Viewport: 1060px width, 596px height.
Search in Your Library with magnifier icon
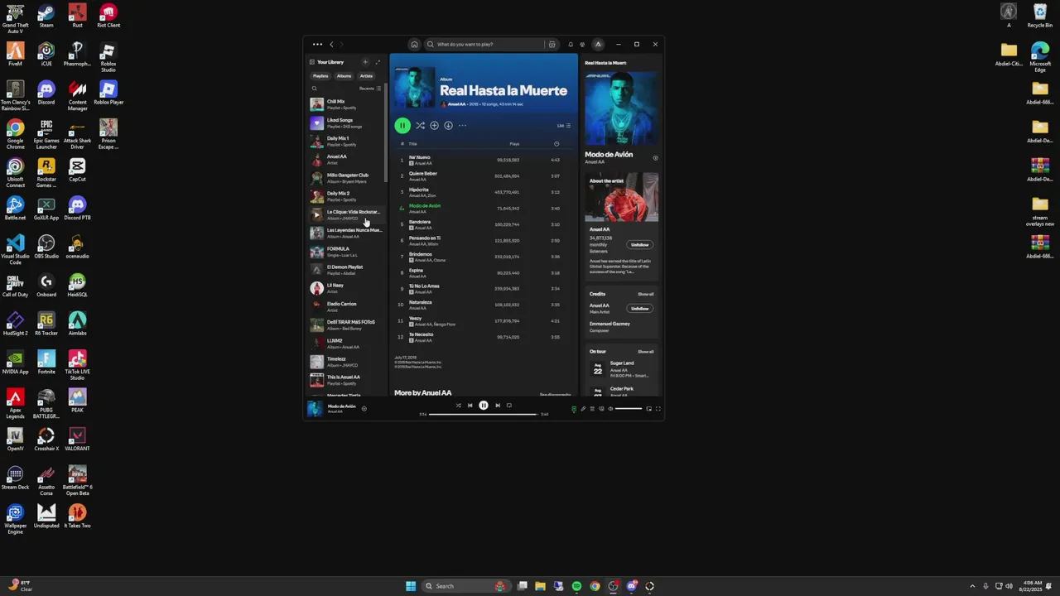point(314,89)
